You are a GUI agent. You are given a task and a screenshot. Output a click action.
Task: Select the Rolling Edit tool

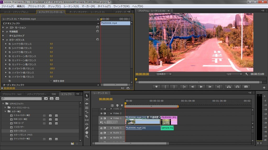click(x=87, y=108)
